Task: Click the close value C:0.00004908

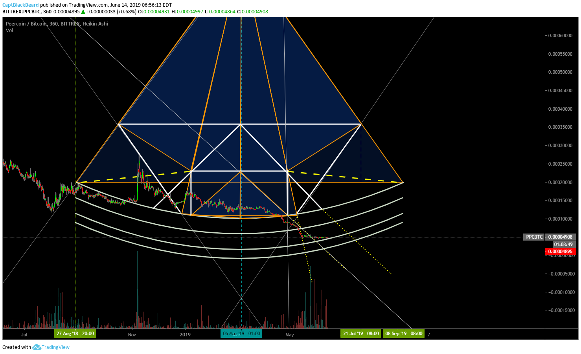Action: (x=253, y=12)
